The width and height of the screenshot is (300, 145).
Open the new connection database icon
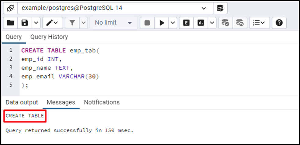(x=220, y=8)
